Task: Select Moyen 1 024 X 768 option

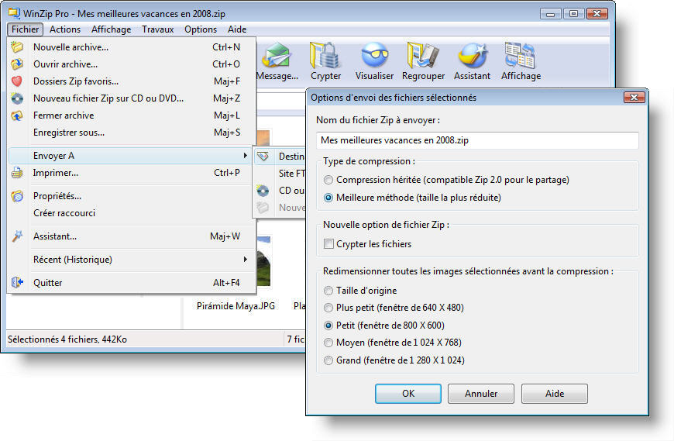Action: (x=328, y=343)
